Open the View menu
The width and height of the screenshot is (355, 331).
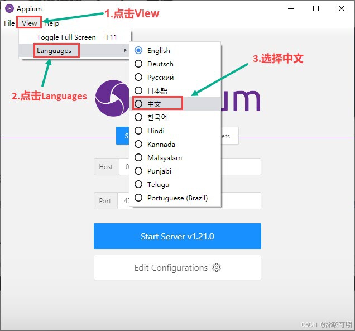(x=29, y=23)
